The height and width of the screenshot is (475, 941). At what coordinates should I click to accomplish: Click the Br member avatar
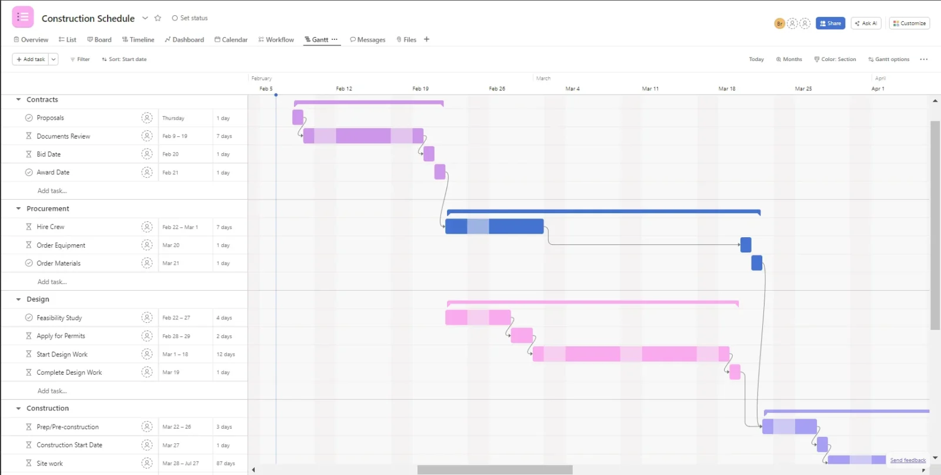[779, 23]
